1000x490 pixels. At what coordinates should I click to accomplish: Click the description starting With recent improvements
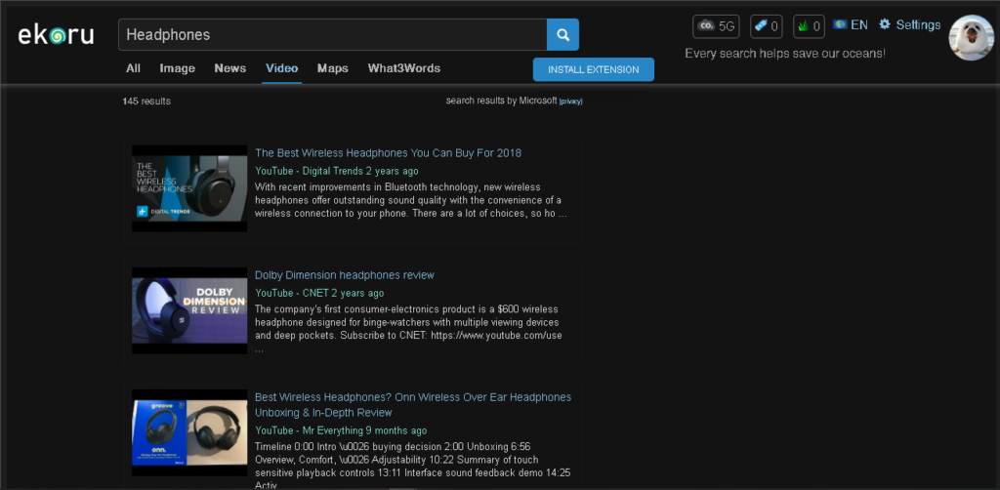pos(411,200)
